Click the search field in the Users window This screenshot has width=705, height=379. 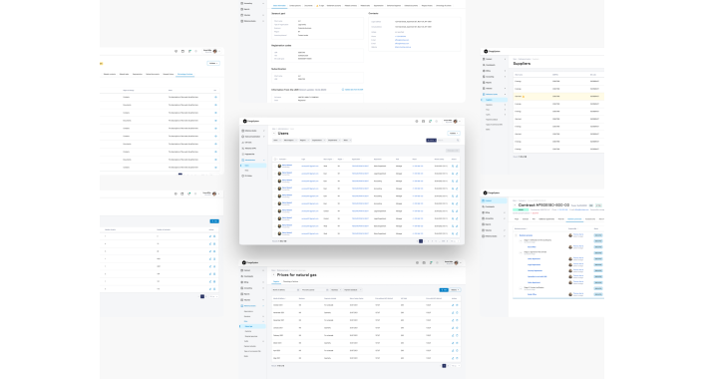point(449,141)
